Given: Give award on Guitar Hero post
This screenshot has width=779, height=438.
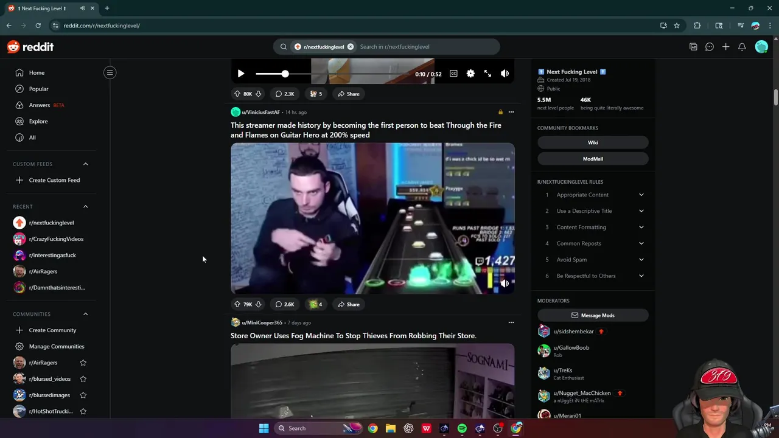Looking at the screenshot, I should coord(315,304).
